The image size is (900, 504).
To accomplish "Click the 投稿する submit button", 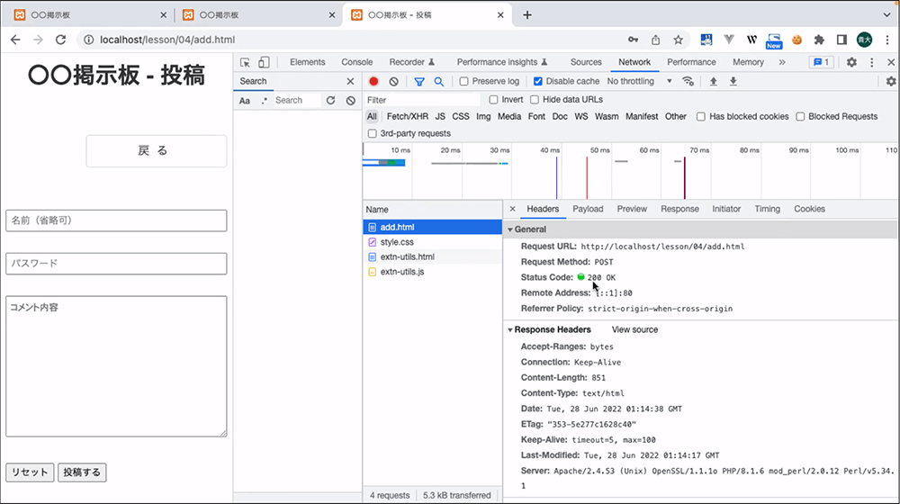I will (x=82, y=472).
